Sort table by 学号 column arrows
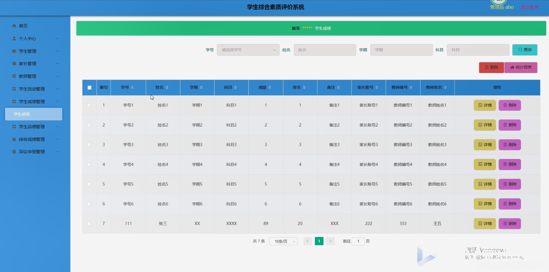Screen dimensions: 549x272 (132, 88)
